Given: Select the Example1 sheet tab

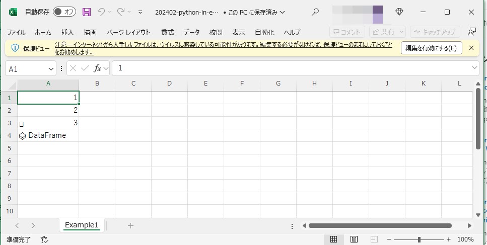Looking at the screenshot, I should tap(82, 225).
